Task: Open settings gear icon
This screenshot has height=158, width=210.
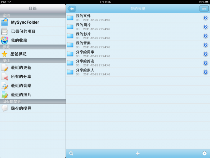Action: click(x=204, y=153)
